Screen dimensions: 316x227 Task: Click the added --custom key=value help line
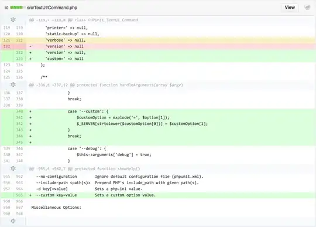point(158,195)
